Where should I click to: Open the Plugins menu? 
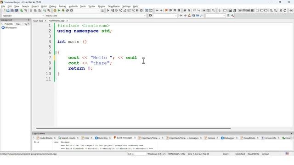coord(102,6)
